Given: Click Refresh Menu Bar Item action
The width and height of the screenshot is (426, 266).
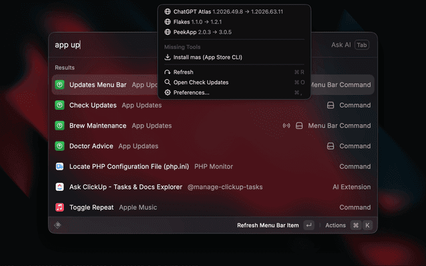Looking at the screenshot, I should click(268, 225).
